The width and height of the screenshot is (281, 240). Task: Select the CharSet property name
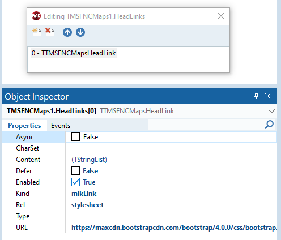tap(28, 148)
